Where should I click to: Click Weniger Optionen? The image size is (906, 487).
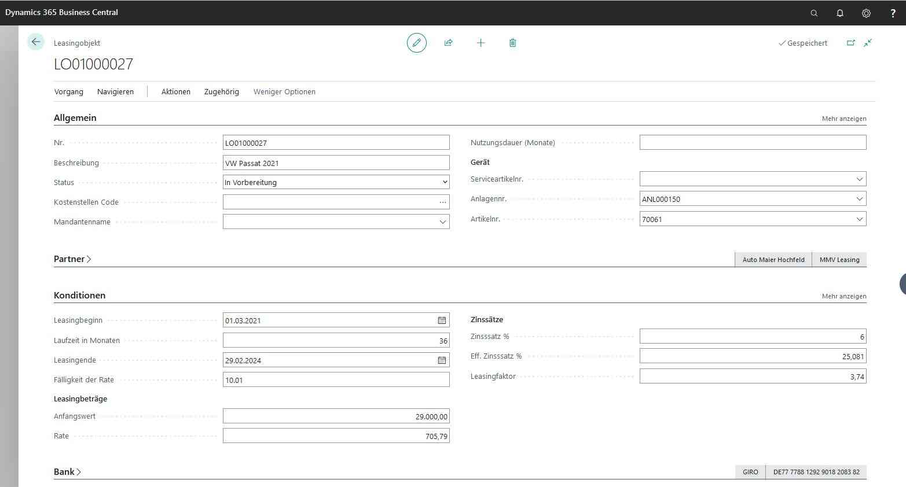pos(284,92)
